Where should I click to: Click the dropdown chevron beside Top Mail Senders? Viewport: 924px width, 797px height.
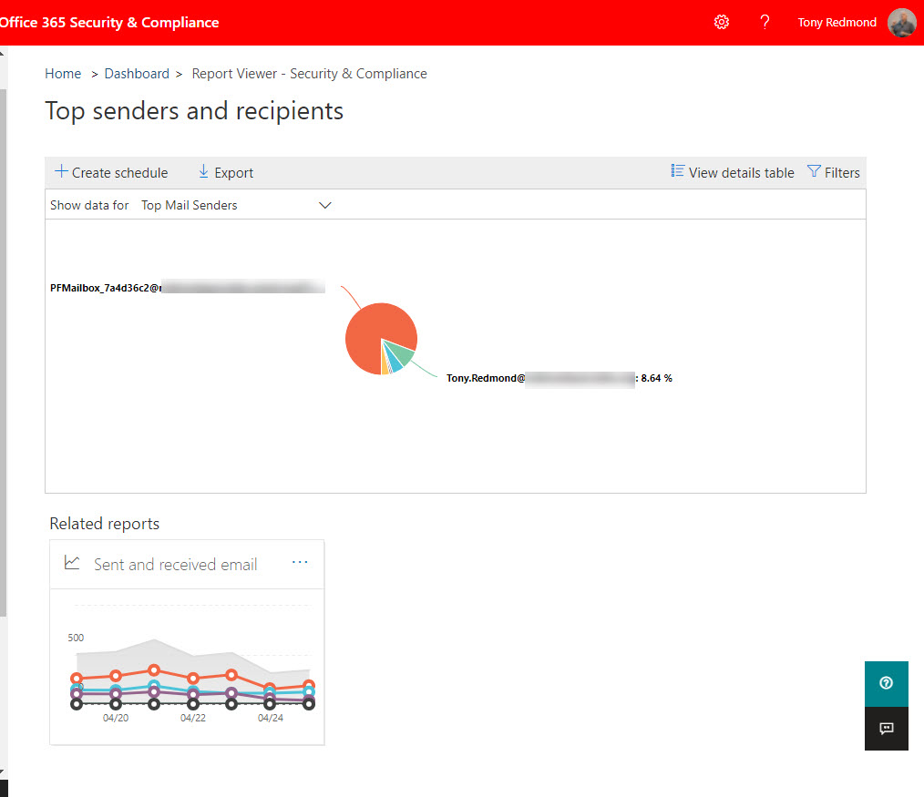tap(325, 206)
